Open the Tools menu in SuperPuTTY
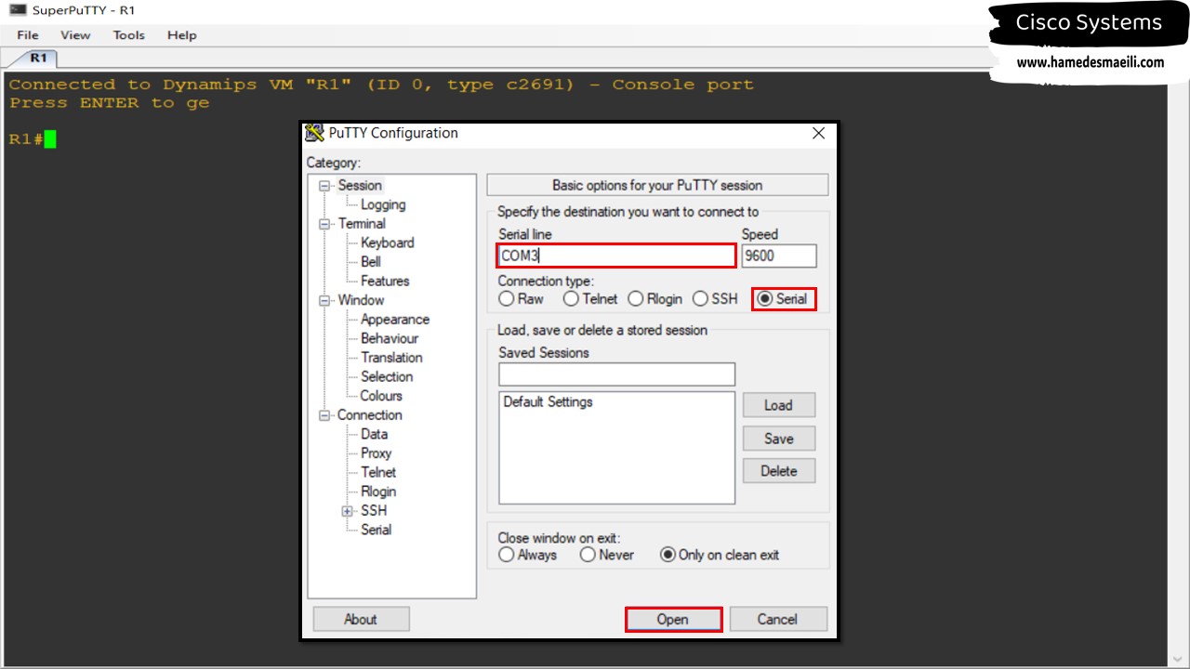1190x669 pixels. (x=129, y=35)
